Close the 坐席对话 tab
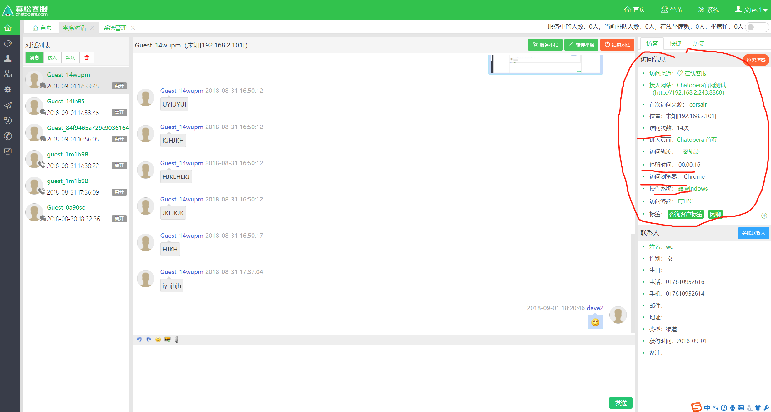The height and width of the screenshot is (412, 771). click(92, 27)
